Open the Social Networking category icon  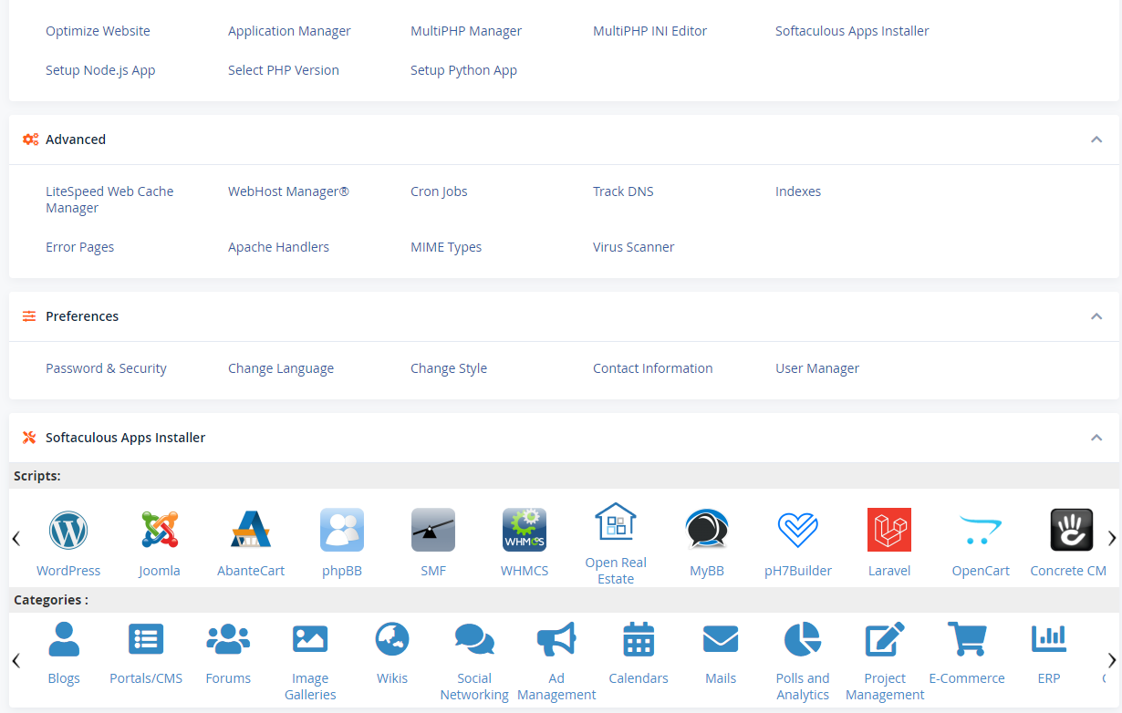[474, 639]
